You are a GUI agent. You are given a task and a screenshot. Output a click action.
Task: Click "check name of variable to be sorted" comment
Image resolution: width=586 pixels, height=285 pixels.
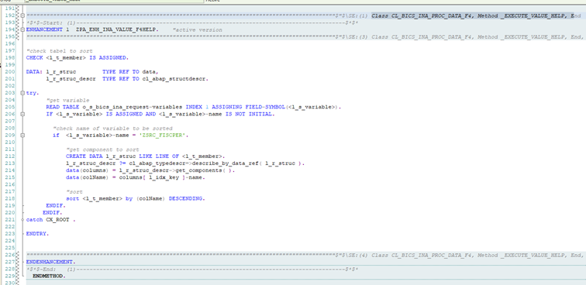click(x=112, y=128)
